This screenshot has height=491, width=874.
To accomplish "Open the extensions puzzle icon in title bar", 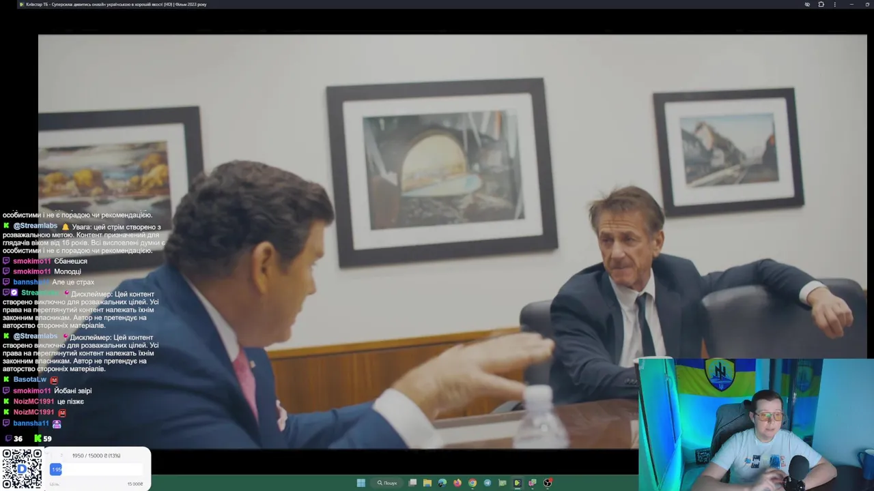I will tap(821, 4).
